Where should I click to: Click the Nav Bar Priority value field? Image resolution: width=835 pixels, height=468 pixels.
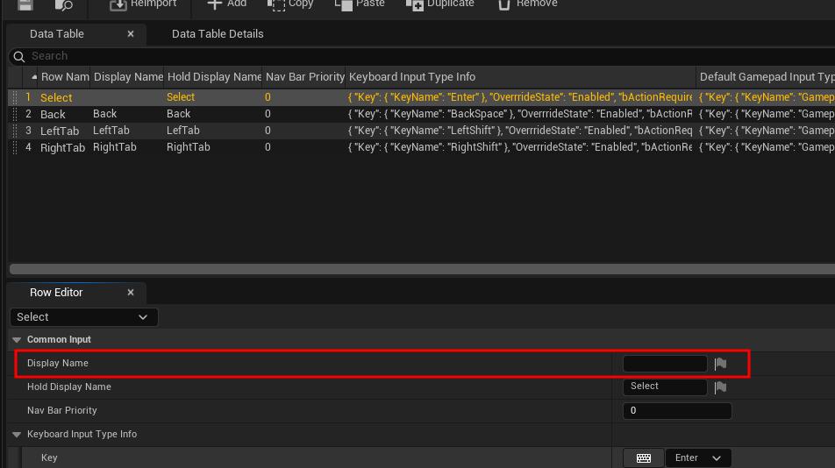676,411
